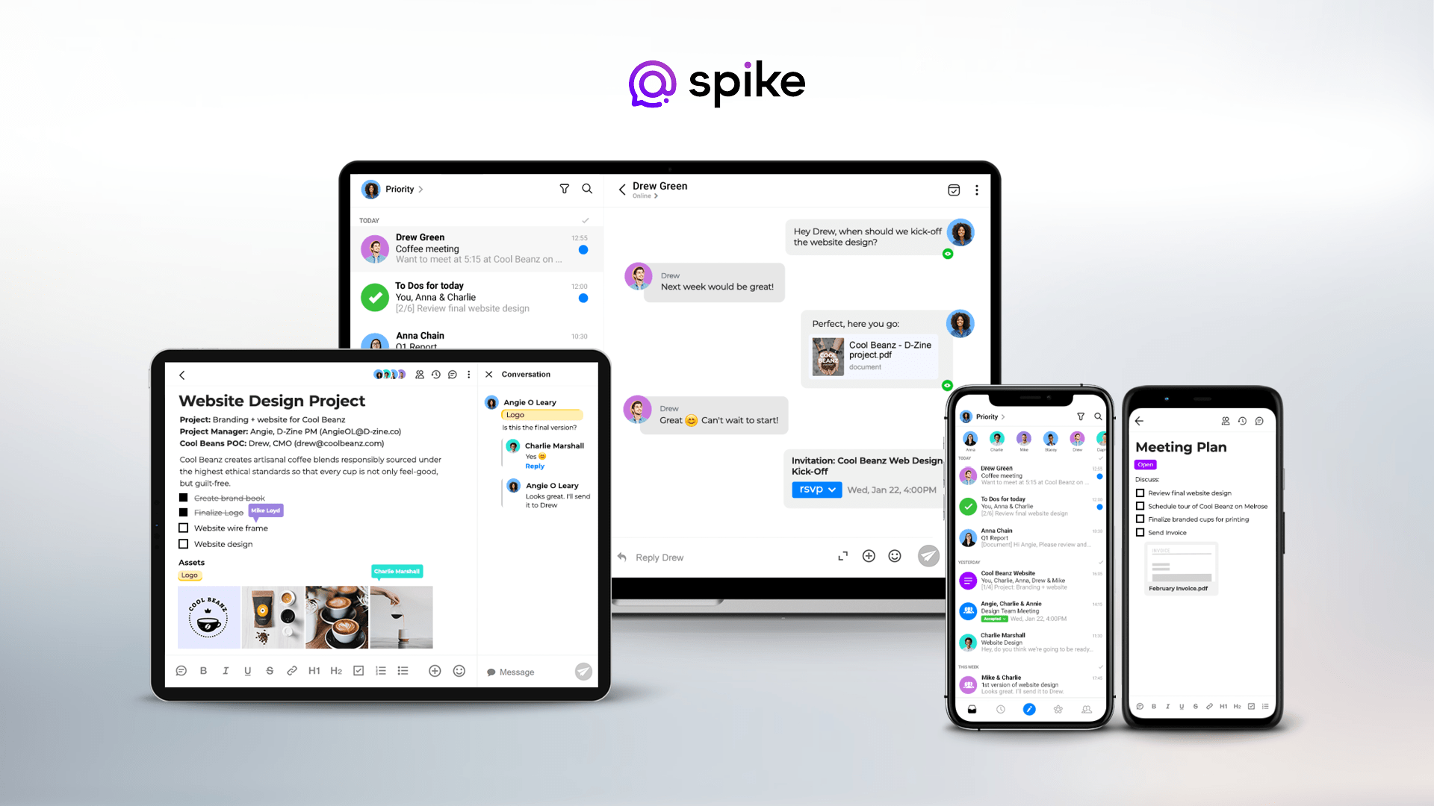Viewport: 1434px width, 806px height.
Task: Click the H1 heading icon in note toolbar
Action: click(x=315, y=672)
